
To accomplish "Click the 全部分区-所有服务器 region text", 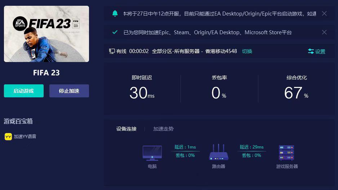I will pos(176,51).
